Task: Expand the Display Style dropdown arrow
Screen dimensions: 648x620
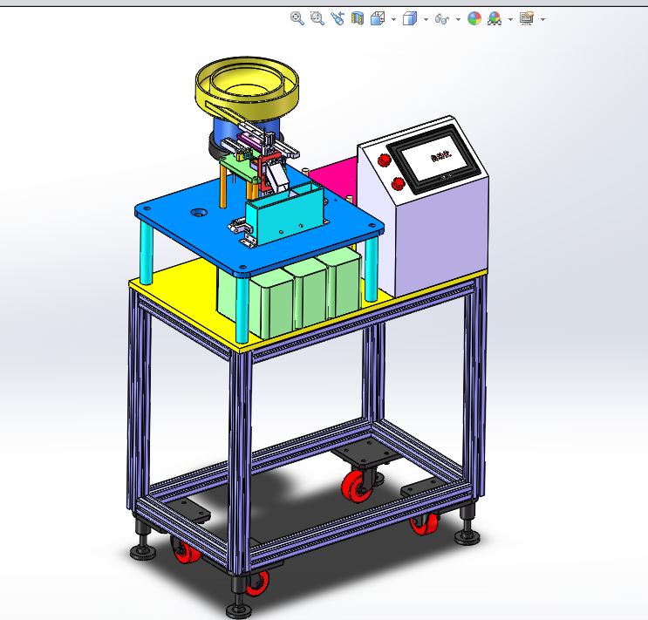Action: pyautogui.click(x=426, y=19)
